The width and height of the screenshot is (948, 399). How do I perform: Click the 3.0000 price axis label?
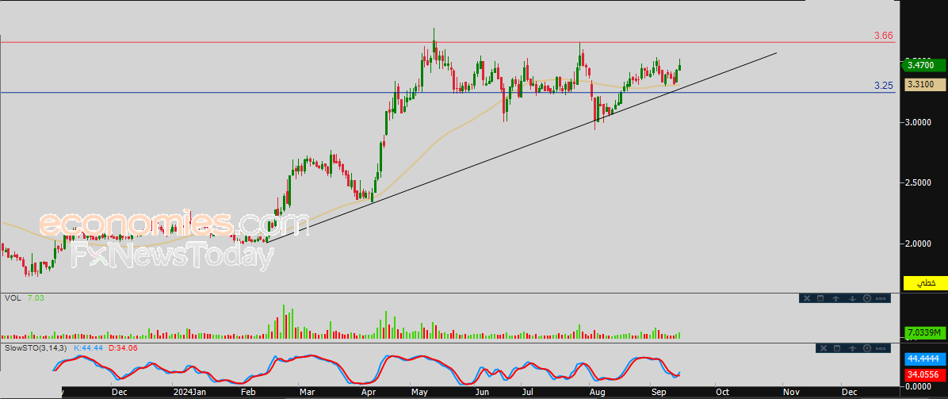pyautogui.click(x=919, y=122)
